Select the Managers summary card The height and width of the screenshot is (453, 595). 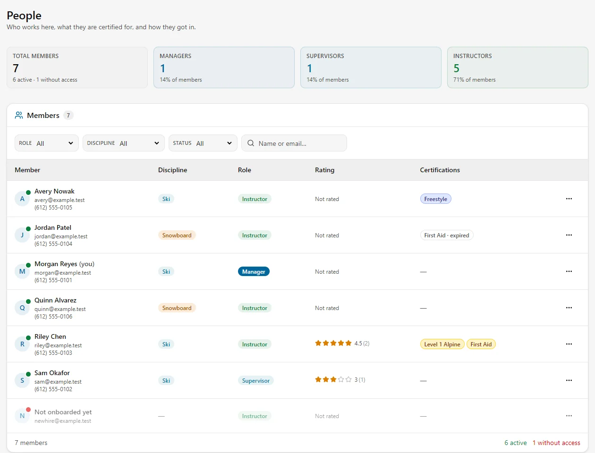click(224, 67)
